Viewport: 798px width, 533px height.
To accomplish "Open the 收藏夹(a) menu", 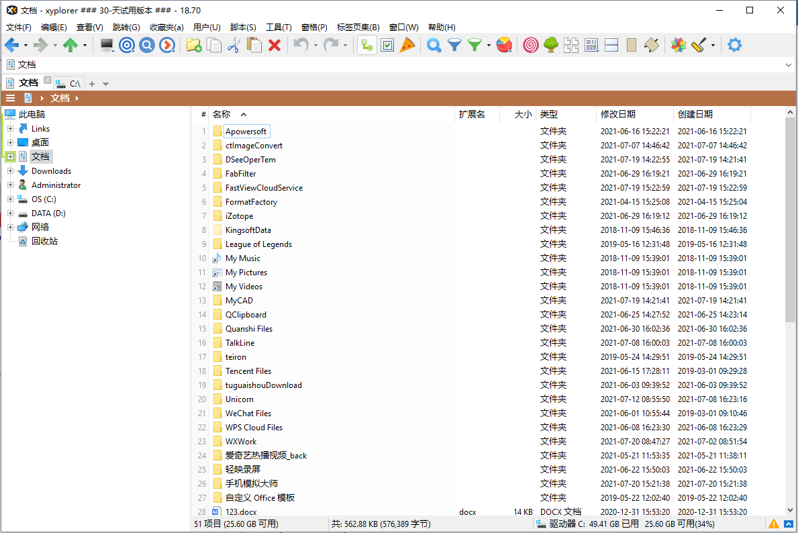I will (x=166, y=28).
